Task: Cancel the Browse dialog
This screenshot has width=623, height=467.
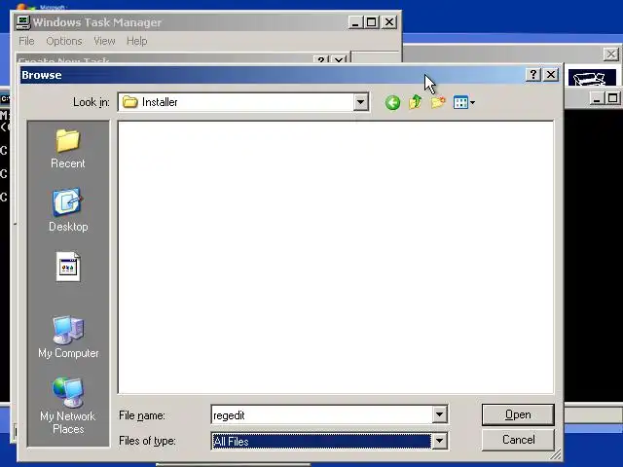Action: coord(518,440)
